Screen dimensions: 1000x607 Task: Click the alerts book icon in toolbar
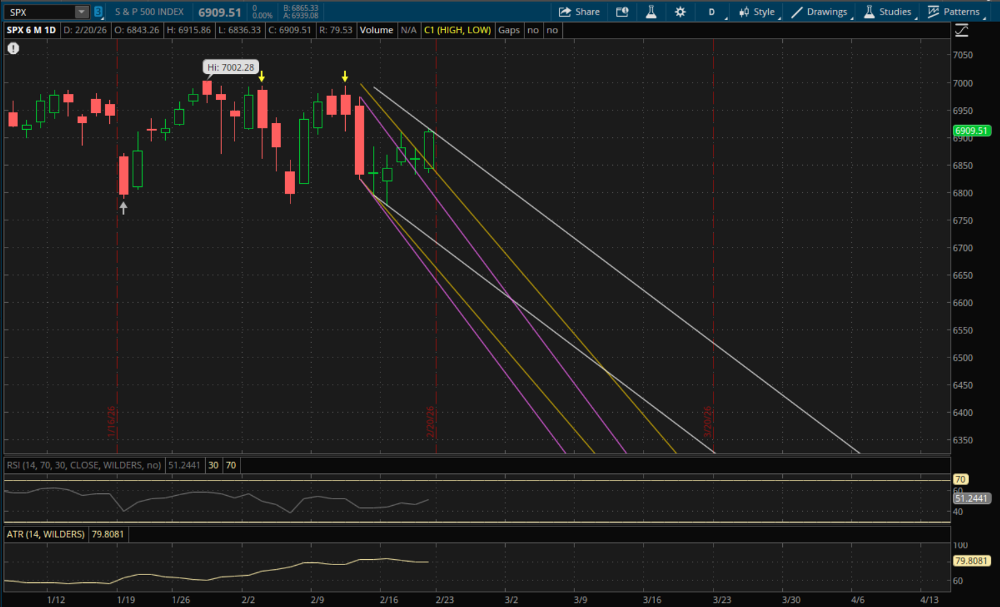[622, 12]
